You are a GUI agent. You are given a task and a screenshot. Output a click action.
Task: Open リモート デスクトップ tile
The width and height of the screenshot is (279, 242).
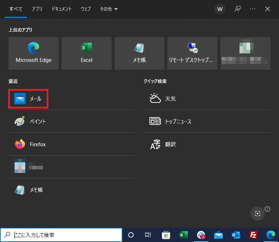(x=192, y=53)
